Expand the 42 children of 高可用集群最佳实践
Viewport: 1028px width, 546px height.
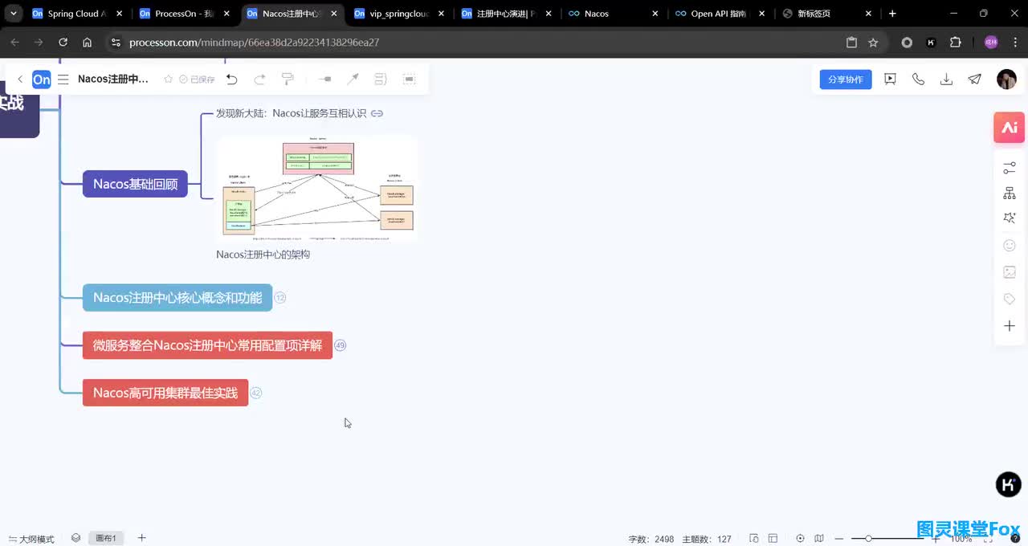pyautogui.click(x=255, y=393)
